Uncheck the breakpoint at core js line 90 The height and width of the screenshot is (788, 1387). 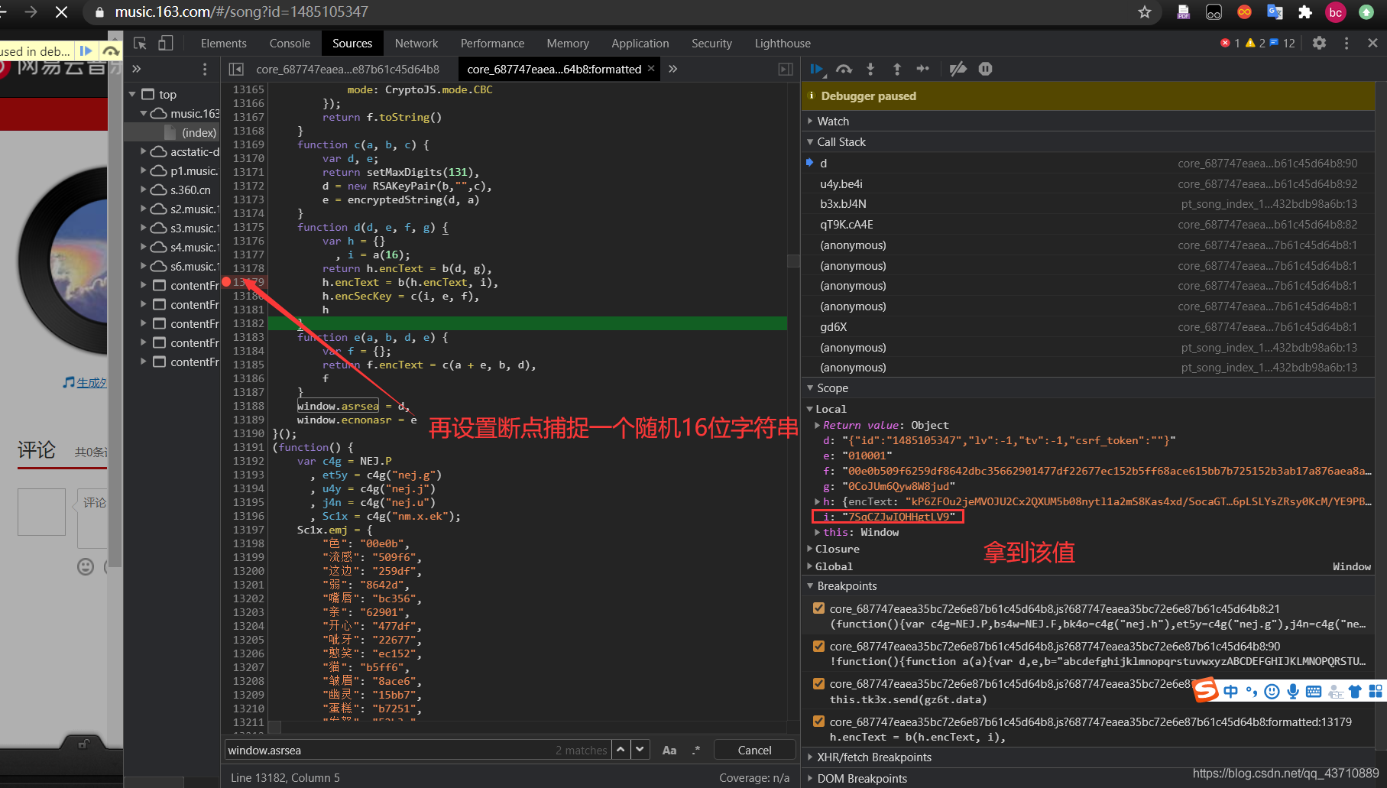(x=819, y=646)
